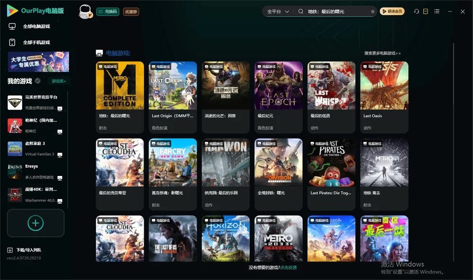The image size is (473, 280).
Task: Click the 完美世界竞技平台 game icon in sidebar
Action: [x=15, y=103]
